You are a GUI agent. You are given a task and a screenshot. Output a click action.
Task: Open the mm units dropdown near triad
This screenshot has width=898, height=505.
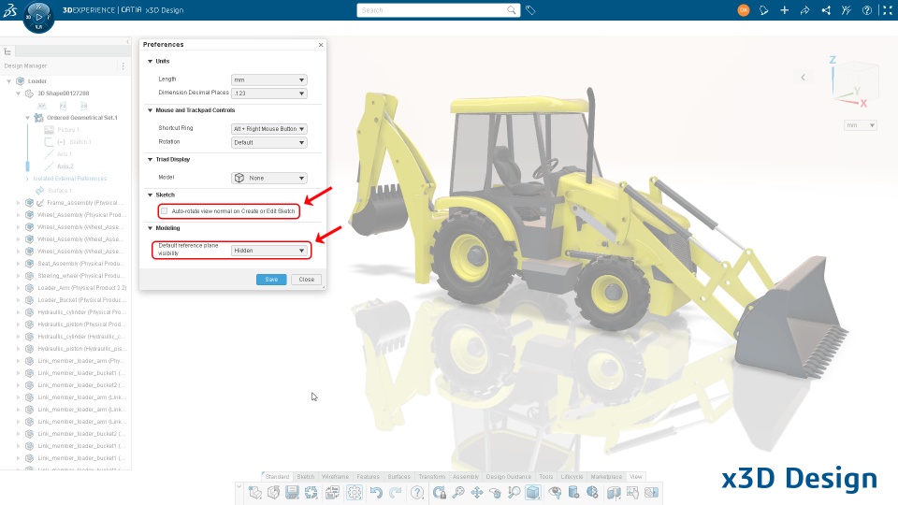pos(861,125)
